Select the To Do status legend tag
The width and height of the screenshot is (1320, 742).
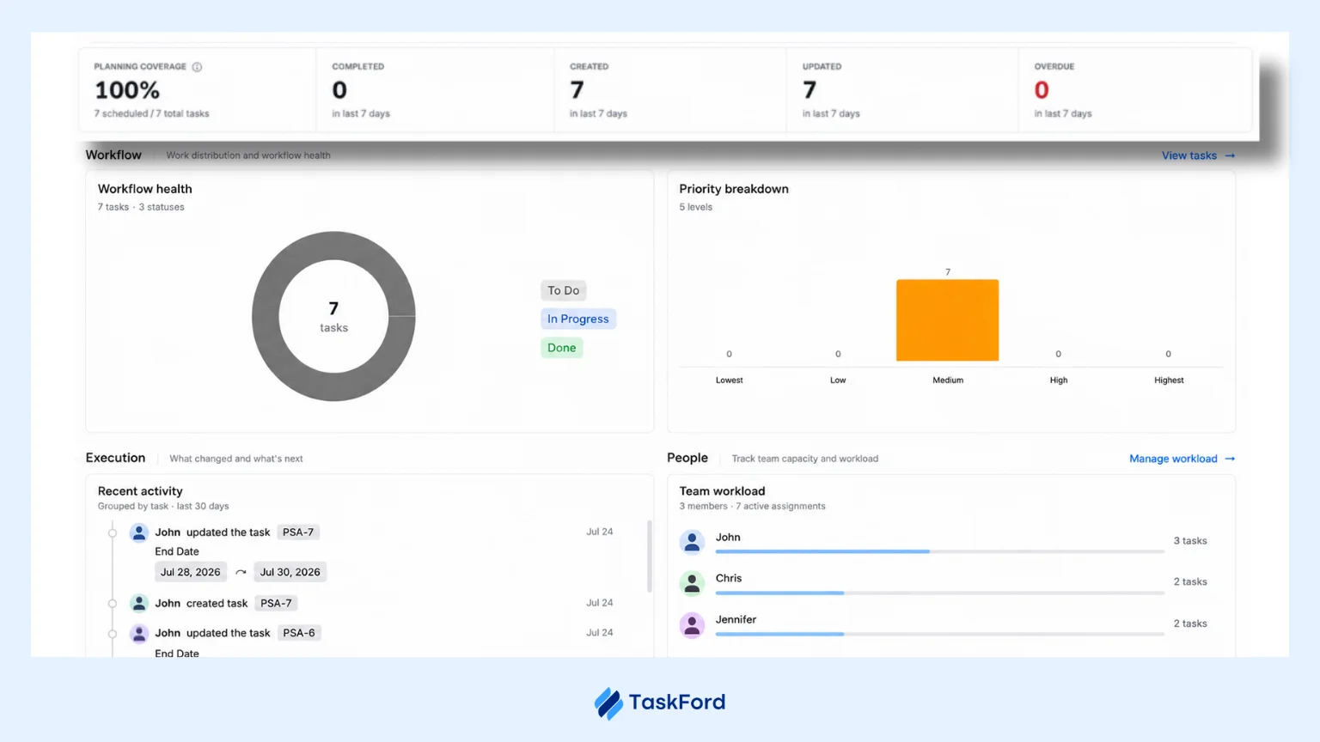564,291
